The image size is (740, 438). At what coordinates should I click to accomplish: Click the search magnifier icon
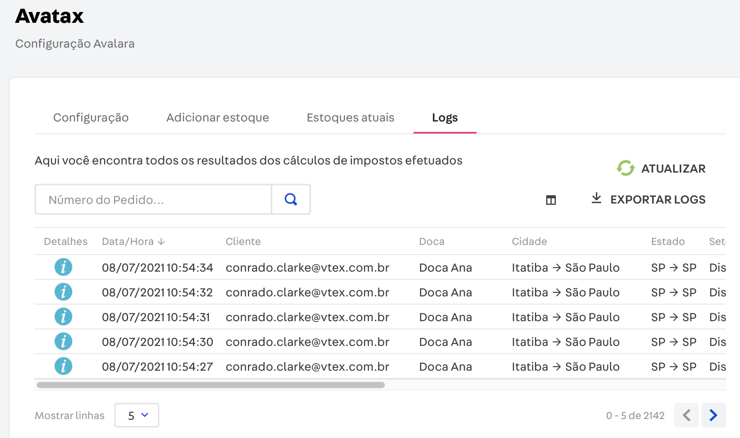pyautogui.click(x=291, y=199)
